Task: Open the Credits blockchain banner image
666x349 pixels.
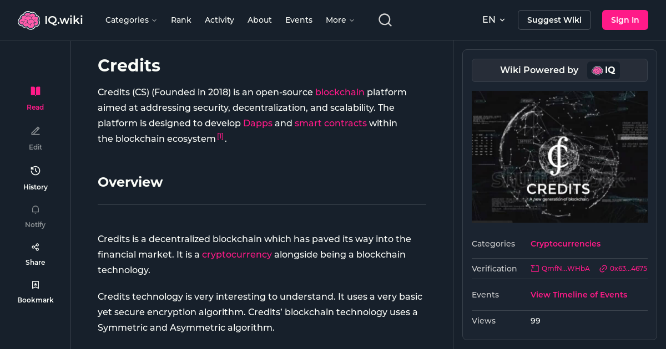Action: tap(559, 156)
